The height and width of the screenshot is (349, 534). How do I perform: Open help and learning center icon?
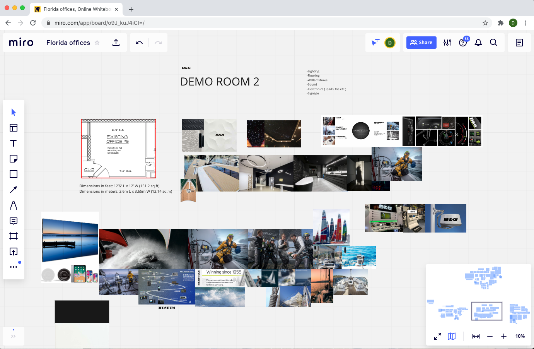coord(463,43)
